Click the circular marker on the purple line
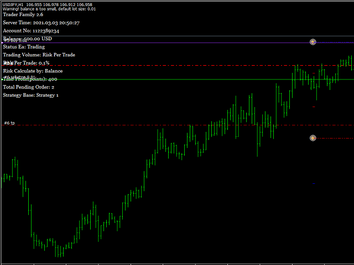This screenshot has height=265, width=354. click(x=313, y=42)
